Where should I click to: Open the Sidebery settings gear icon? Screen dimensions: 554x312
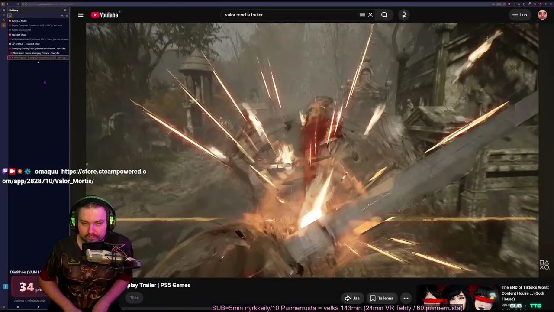click(67, 16)
